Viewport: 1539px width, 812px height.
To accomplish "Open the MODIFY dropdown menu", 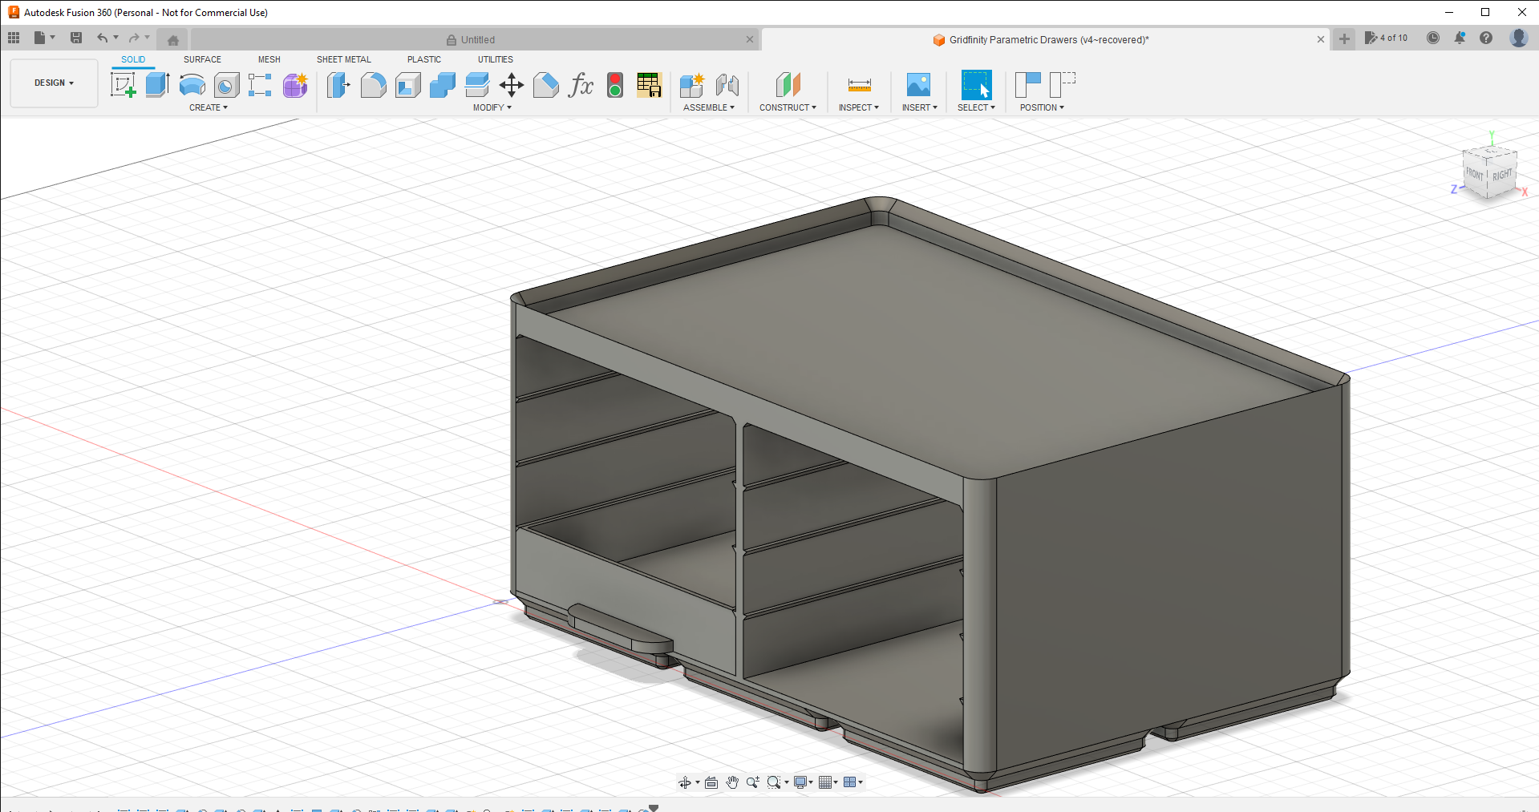I will (x=491, y=107).
